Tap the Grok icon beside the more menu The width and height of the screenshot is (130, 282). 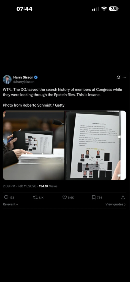(118, 77)
